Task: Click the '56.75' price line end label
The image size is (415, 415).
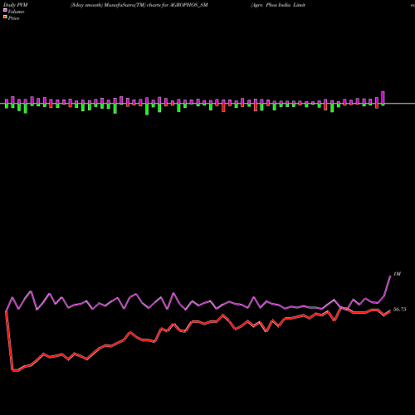Action: coord(400,310)
